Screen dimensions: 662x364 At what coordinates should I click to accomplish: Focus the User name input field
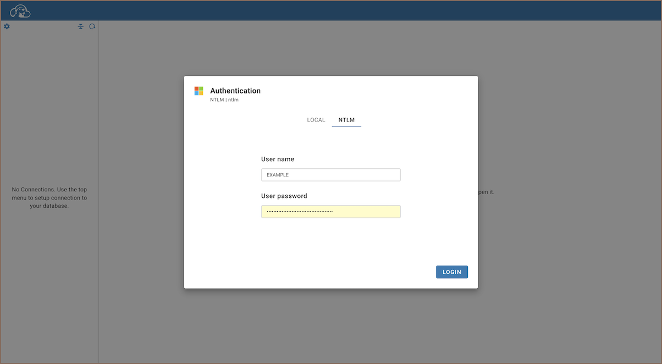click(x=330, y=175)
